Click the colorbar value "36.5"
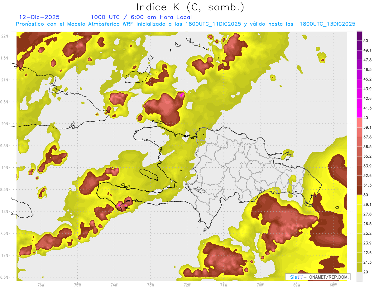 [x=367, y=147]
